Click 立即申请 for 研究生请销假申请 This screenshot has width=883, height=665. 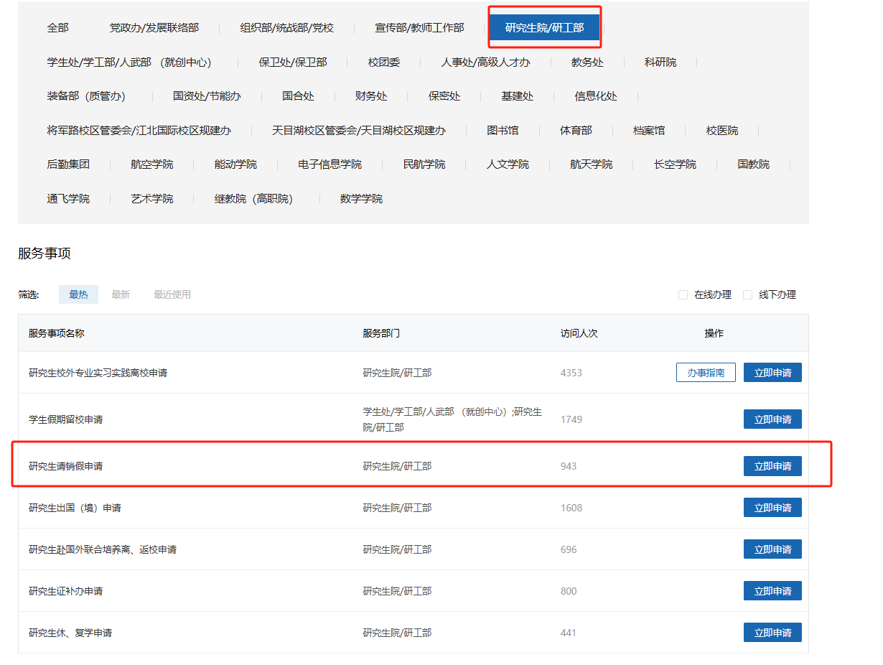pos(772,466)
